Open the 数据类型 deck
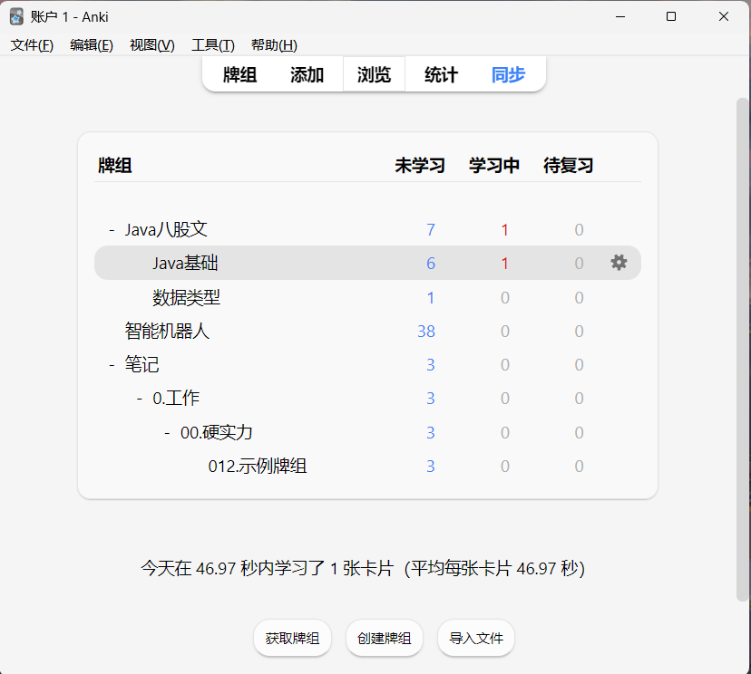The height and width of the screenshot is (674, 751). [x=186, y=297]
